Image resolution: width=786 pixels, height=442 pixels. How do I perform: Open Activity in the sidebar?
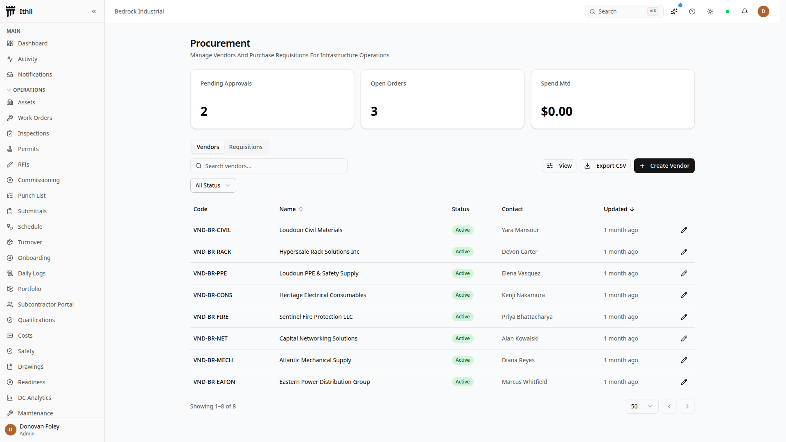52,59
